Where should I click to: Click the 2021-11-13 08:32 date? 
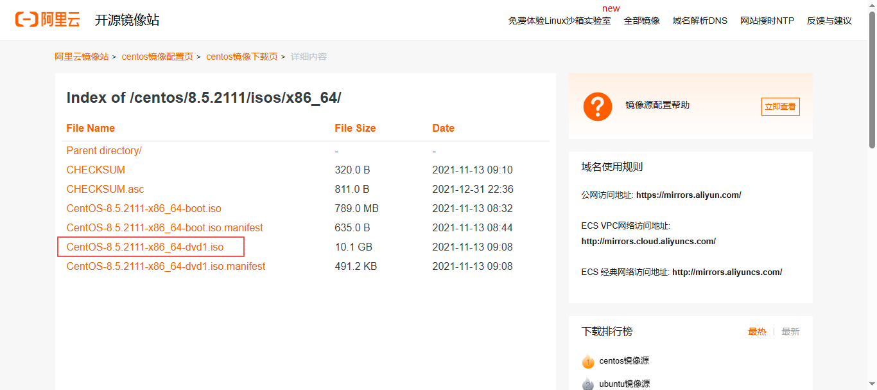(x=473, y=208)
